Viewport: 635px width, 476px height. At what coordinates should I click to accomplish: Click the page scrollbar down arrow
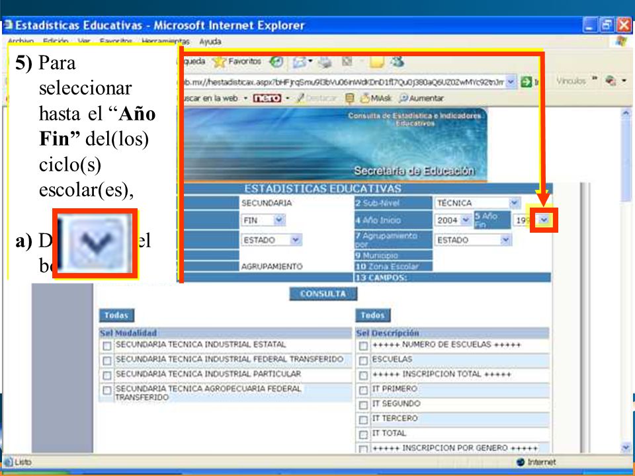pyautogui.click(x=625, y=448)
